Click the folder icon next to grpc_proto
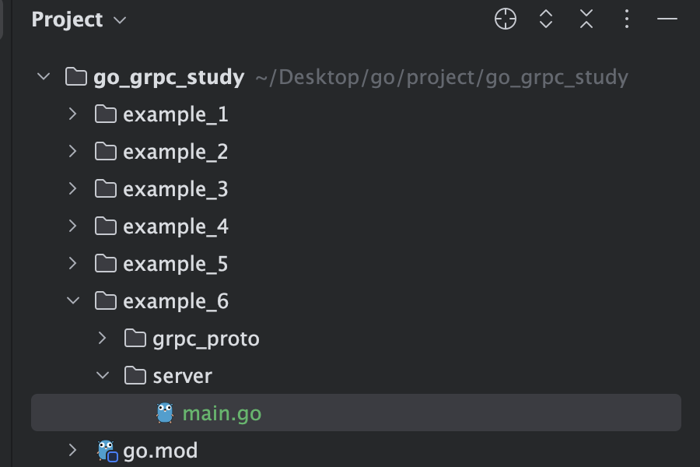This screenshot has width=700, height=467. tap(137, 338)
